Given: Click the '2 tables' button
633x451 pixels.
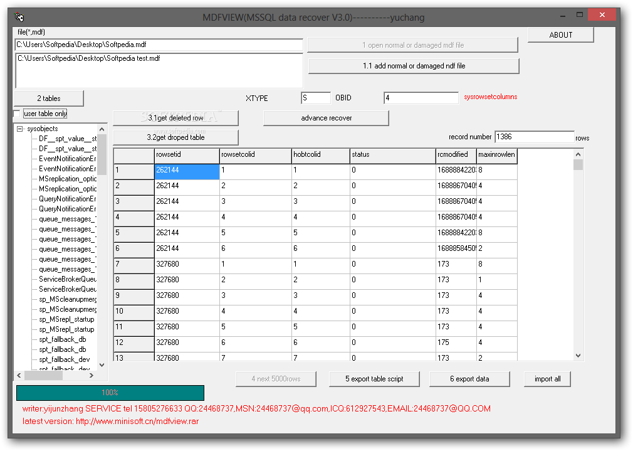Looking at the screenshot, I should tap(49, 98).
